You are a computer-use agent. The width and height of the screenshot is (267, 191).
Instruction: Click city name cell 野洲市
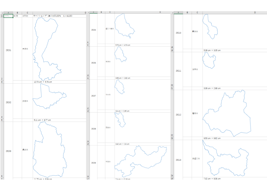pyautogui.click(x=197, y=32)
